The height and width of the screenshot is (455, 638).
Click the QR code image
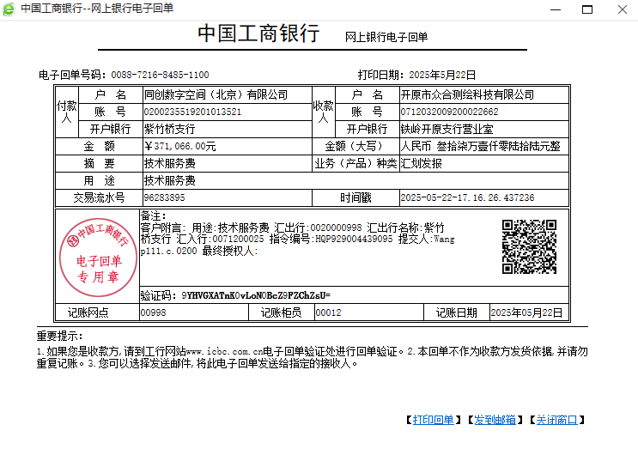click(x=529, y=246)
